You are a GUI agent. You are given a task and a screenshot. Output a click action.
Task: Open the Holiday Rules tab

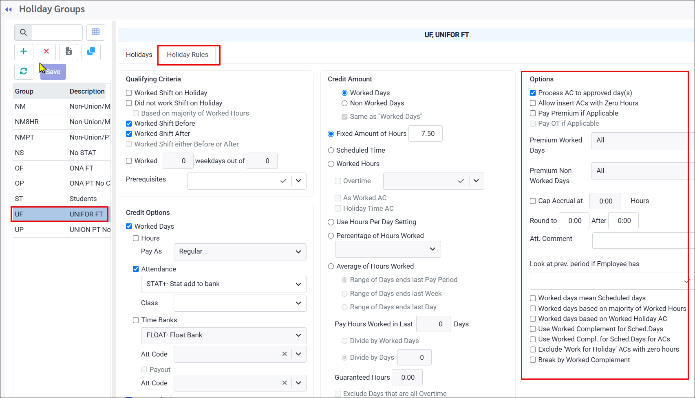[188, 55]
